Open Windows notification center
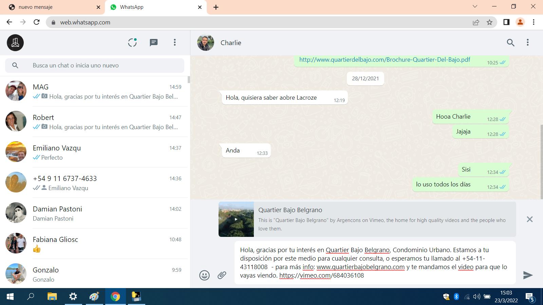 coord(530,297)
